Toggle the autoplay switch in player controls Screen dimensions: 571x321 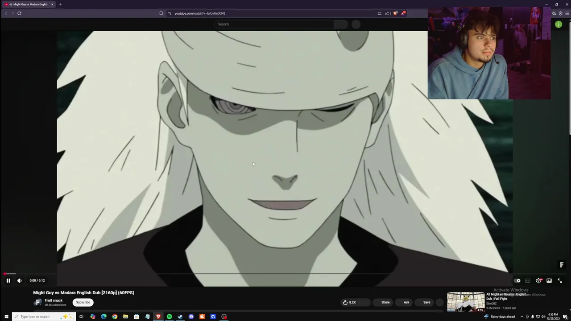tap(517, 280)
